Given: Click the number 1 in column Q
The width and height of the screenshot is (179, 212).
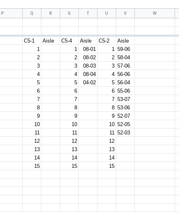Looking at the screenshot, I should 32,49.
